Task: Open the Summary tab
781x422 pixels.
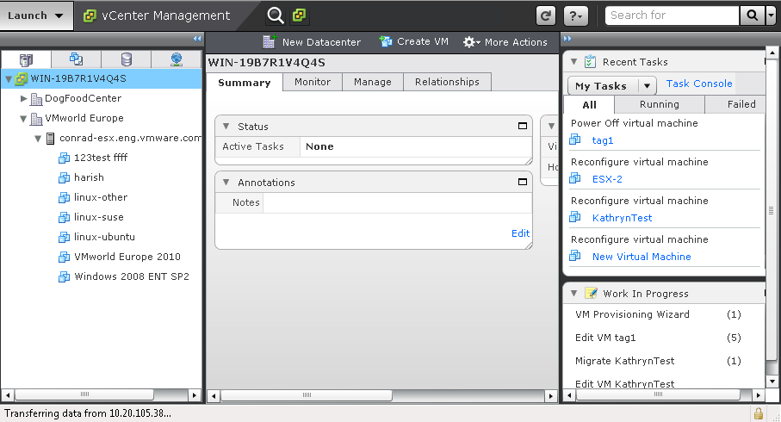Action: coord(244,82)
